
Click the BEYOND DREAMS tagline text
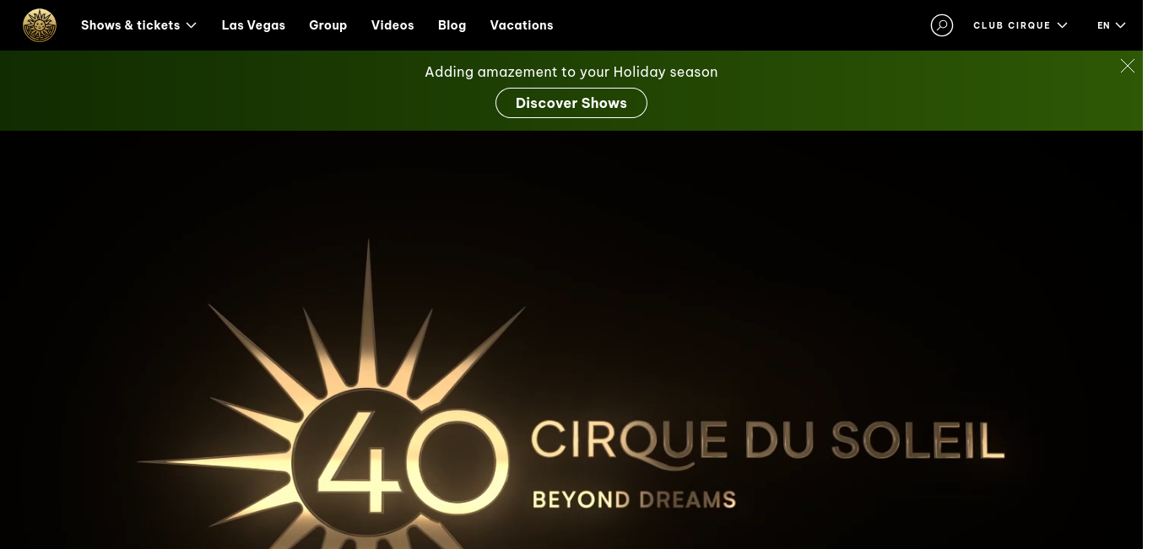634,500
